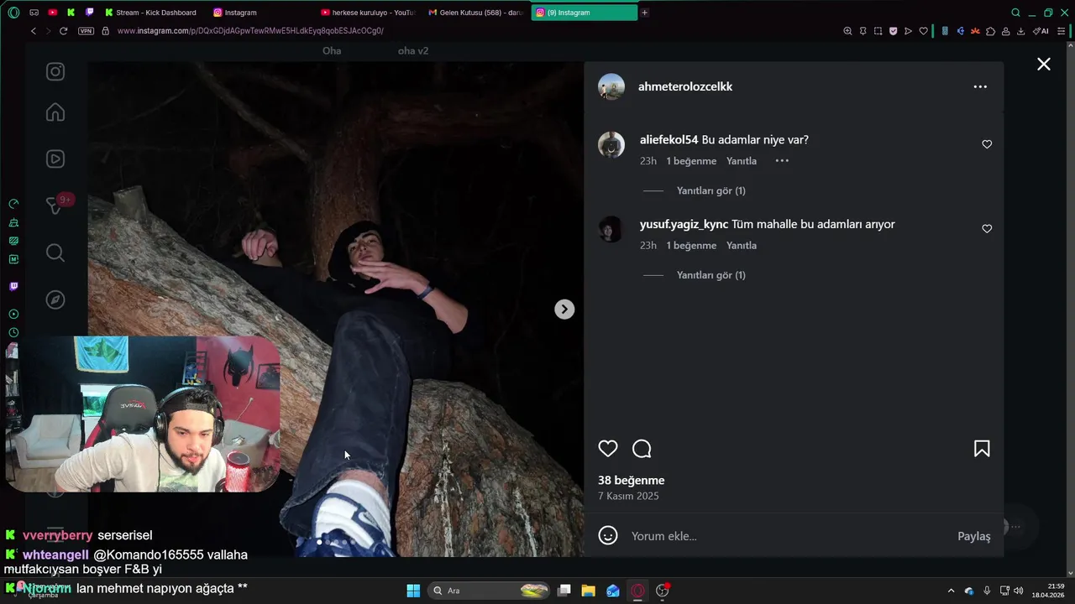Open Reels from the Instagram sidebar
Image resolution: width=1075 pixels, height=604 pixels.
point(55,159)
